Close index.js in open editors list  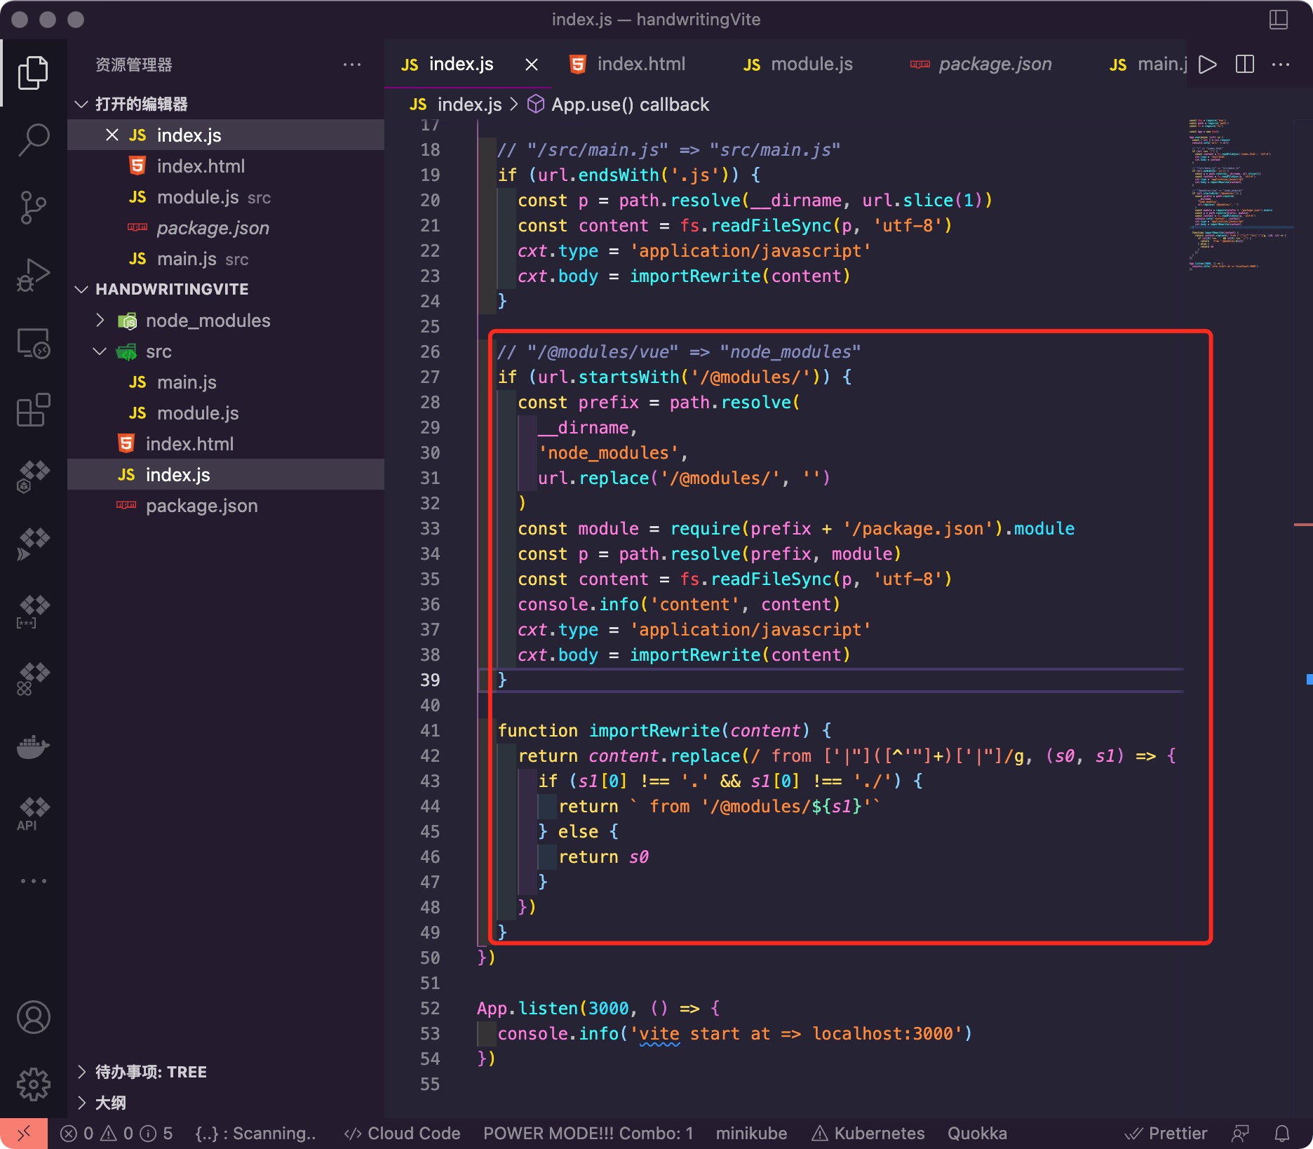click(112, 135)
